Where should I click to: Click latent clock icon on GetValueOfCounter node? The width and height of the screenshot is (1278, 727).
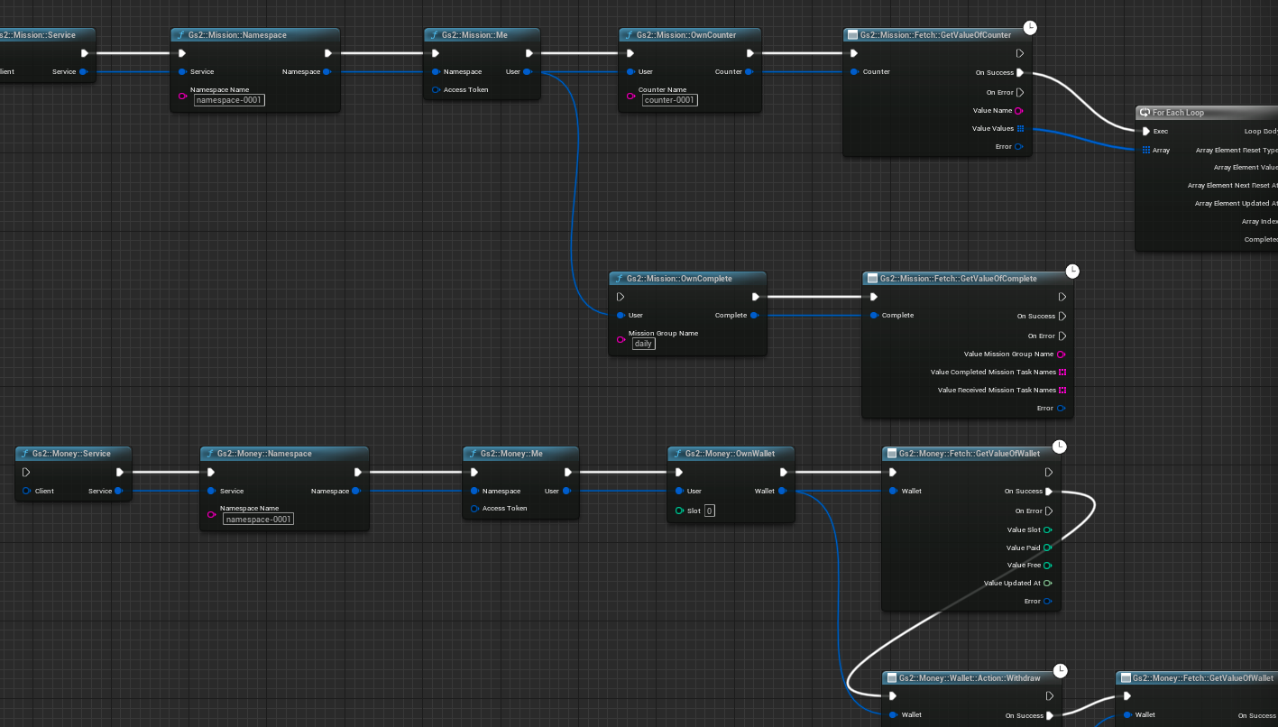[x=1031, y=28]
